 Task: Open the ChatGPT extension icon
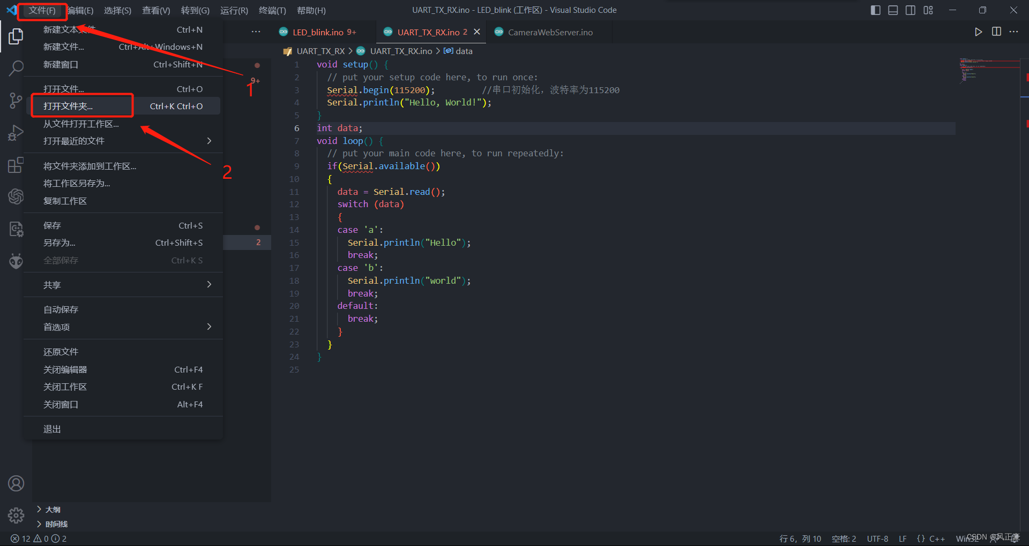[x=16, y=196]
